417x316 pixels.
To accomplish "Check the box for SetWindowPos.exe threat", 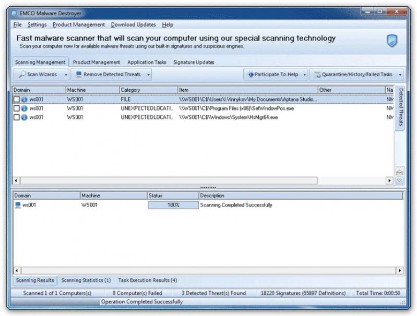I will tap(17, 108).
